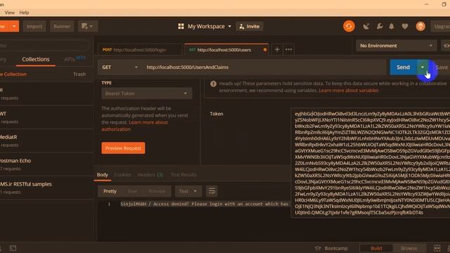
Task: Open the Test Results tab
Action: tap(184, 175)
